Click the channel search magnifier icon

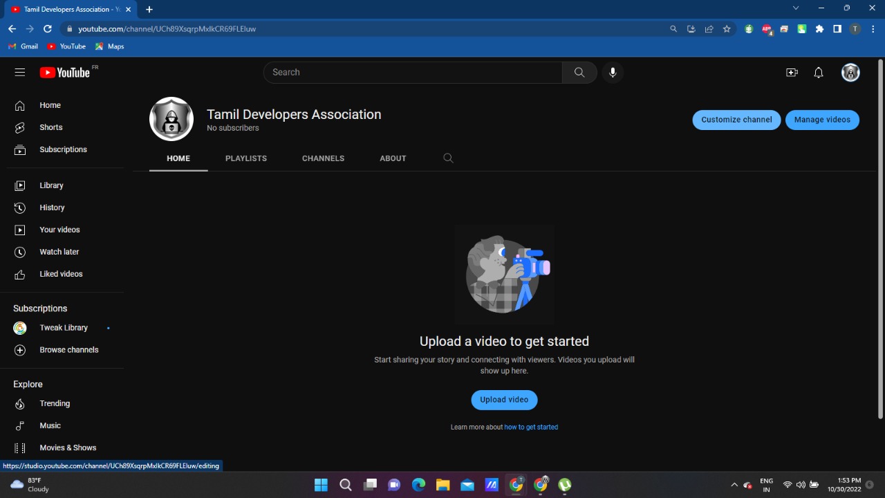(448, 158)
